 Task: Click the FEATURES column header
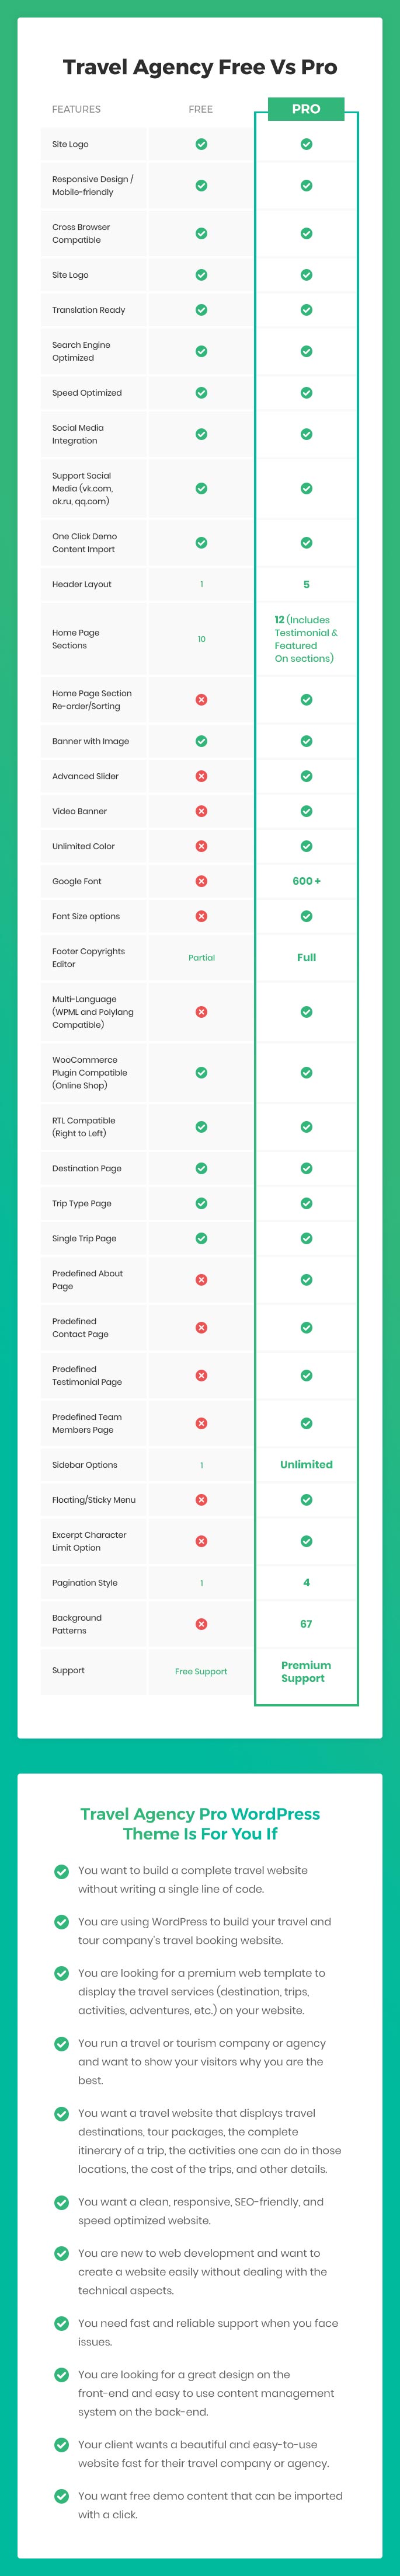76,109
